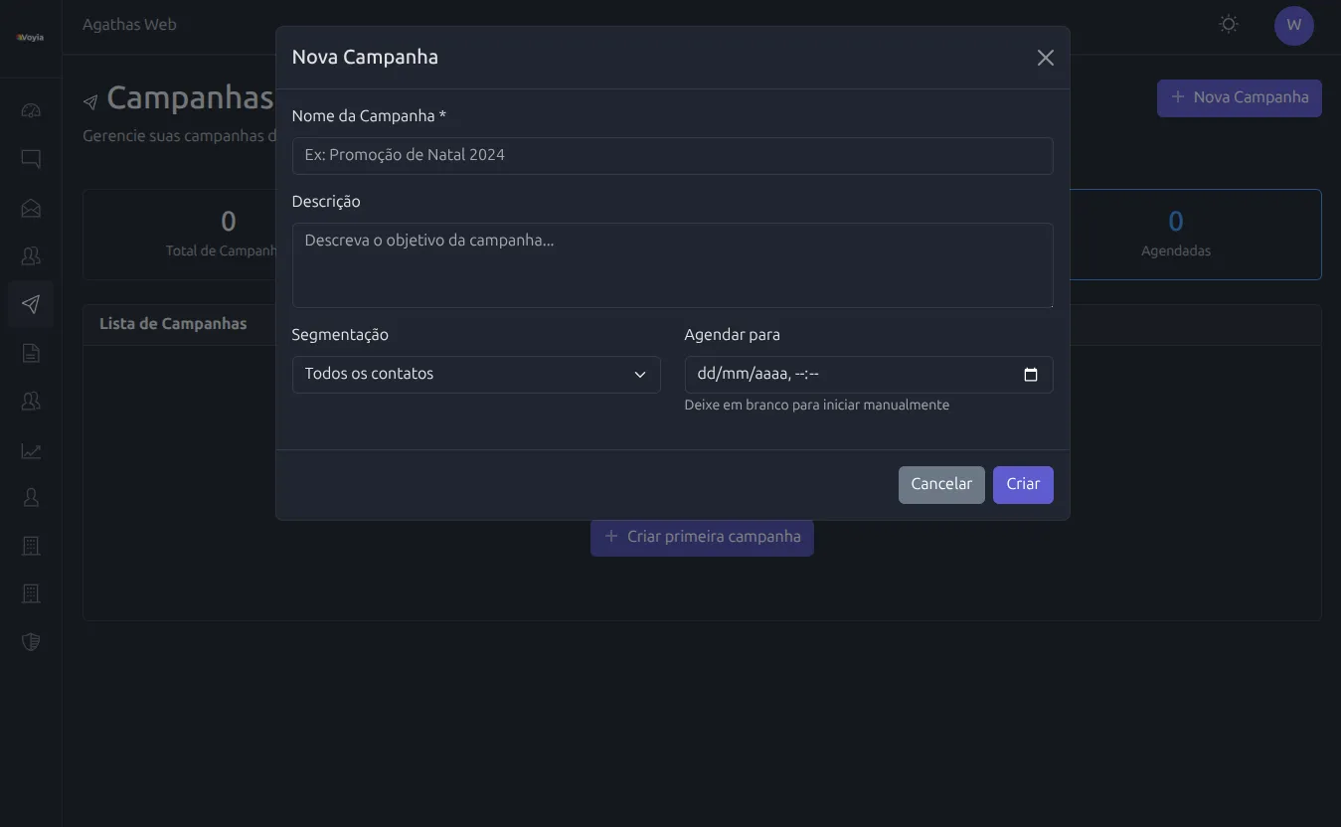
Task: Click the Voyia logo
Action: click(x=30, y=38)
